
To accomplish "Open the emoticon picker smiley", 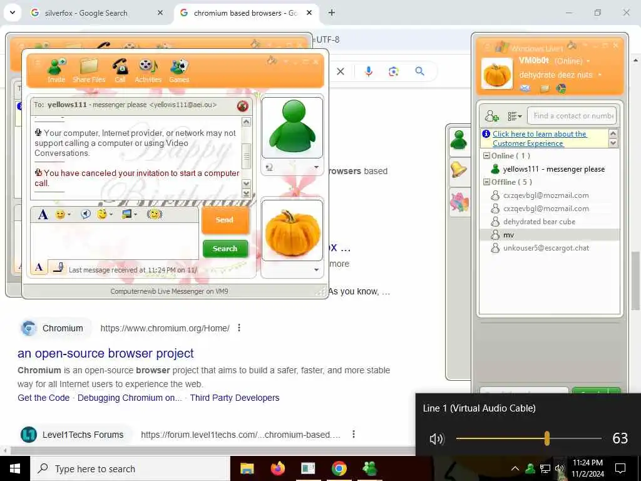I will point(62,214).
